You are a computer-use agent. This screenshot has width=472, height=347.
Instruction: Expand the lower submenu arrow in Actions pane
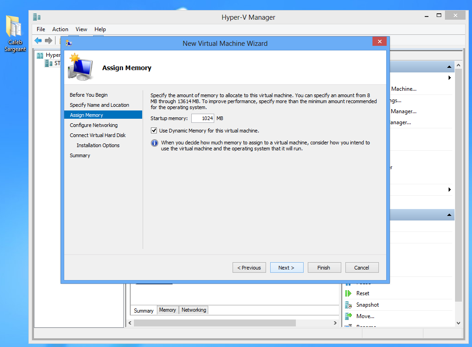click(x=450, y=189)
